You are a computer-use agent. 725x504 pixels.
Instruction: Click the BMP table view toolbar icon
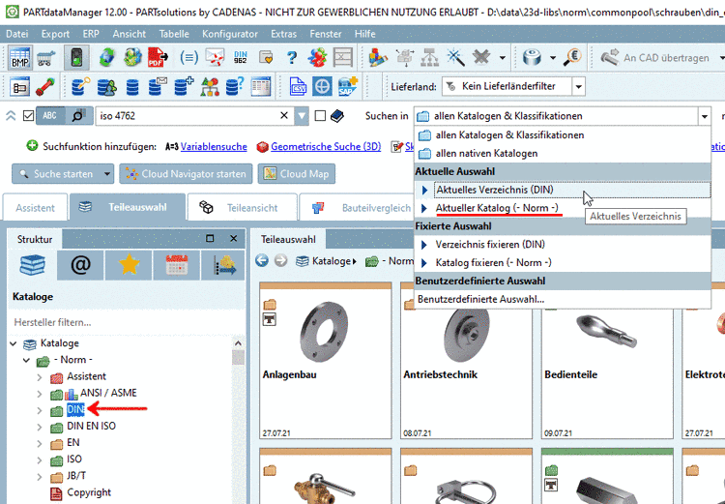[19, 58]
